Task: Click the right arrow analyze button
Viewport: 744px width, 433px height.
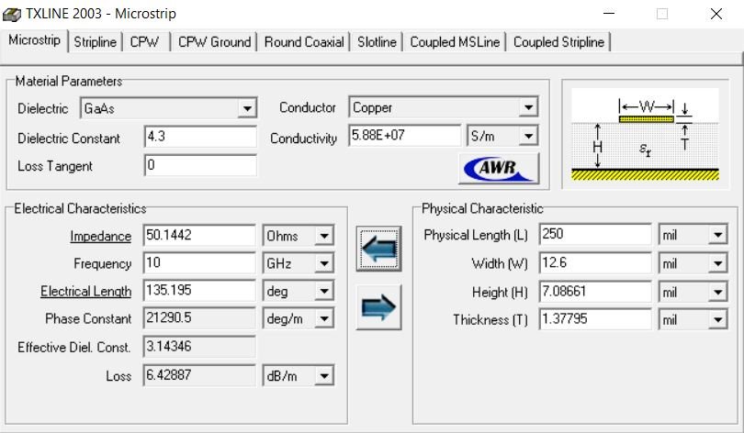Action: [378, 307]
